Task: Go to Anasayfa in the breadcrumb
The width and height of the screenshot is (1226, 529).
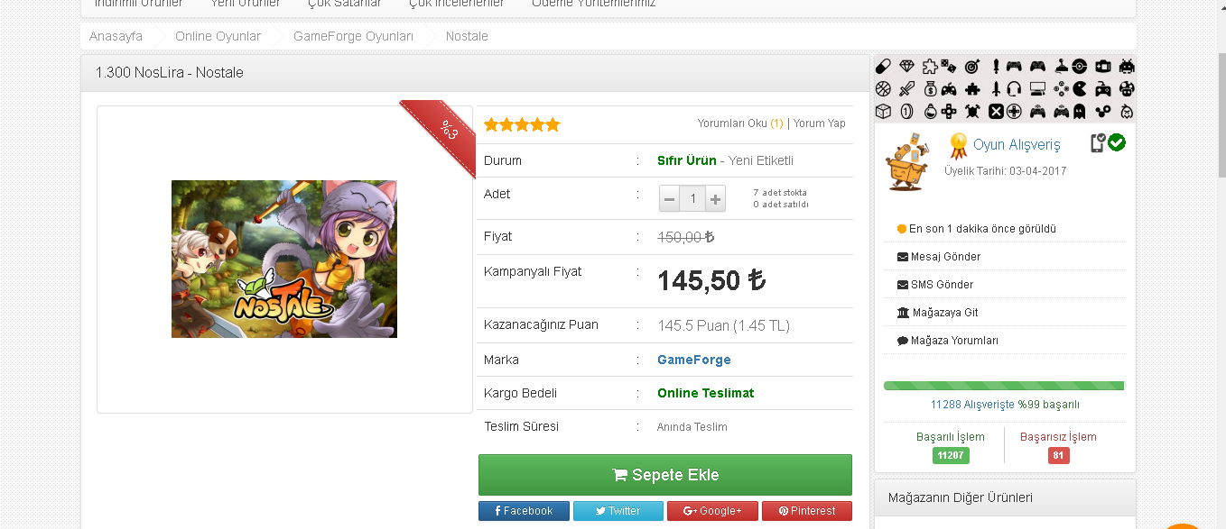Action: [116, 36]
